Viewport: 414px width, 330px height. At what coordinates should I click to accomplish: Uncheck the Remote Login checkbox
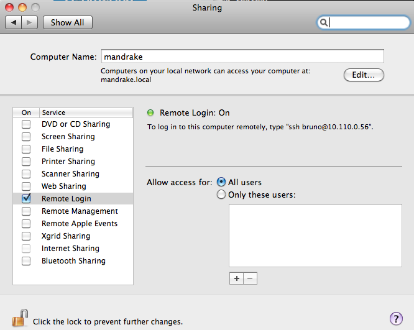pos(26,199)
